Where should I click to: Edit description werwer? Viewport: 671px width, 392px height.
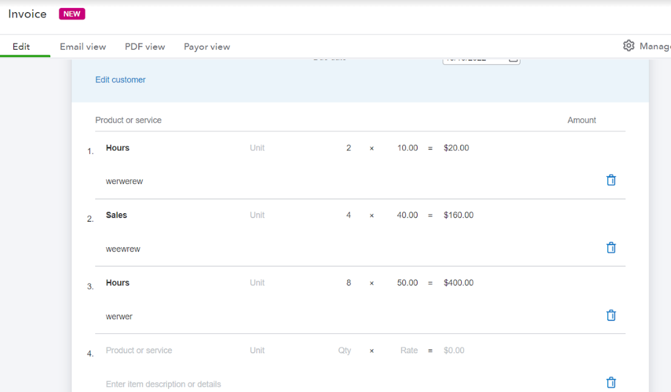coord(119,316)
